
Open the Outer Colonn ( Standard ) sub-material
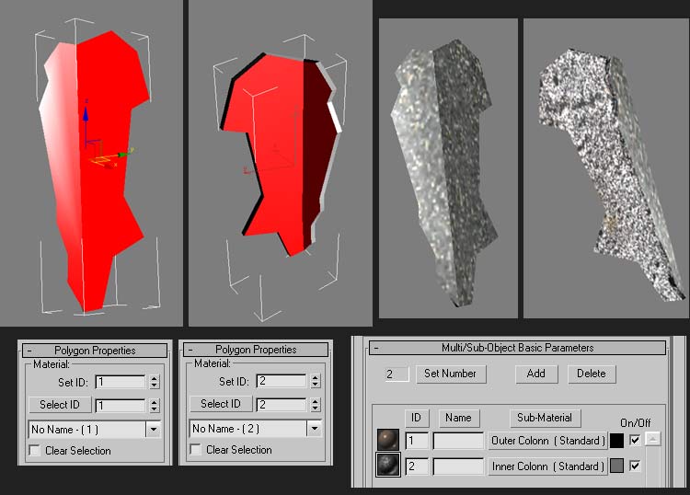[x=547, y=441]
